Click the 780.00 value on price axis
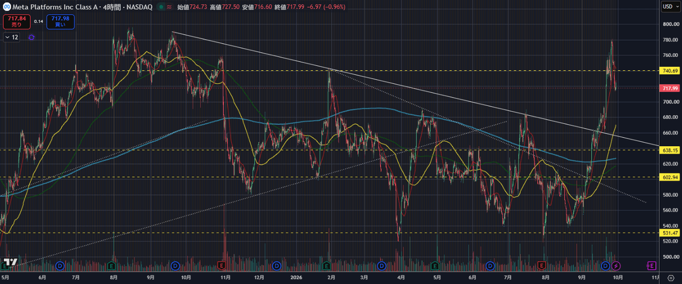This screenshot has width=682, height=284. pyautogui.click(x=671, y=40)
